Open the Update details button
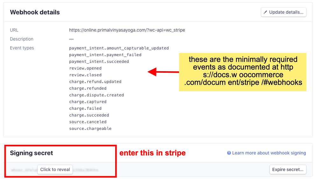Viewport: 316px width, 180px height. pos(284,12)
